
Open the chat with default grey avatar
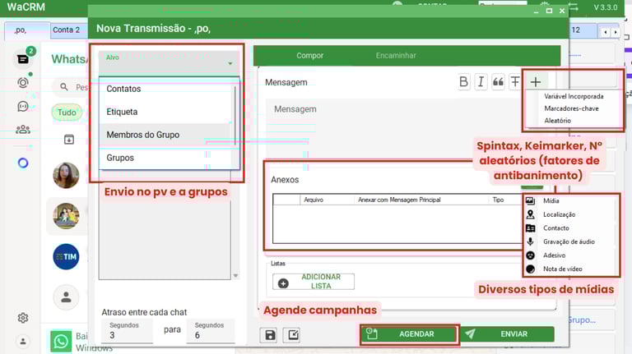[66, 297]
